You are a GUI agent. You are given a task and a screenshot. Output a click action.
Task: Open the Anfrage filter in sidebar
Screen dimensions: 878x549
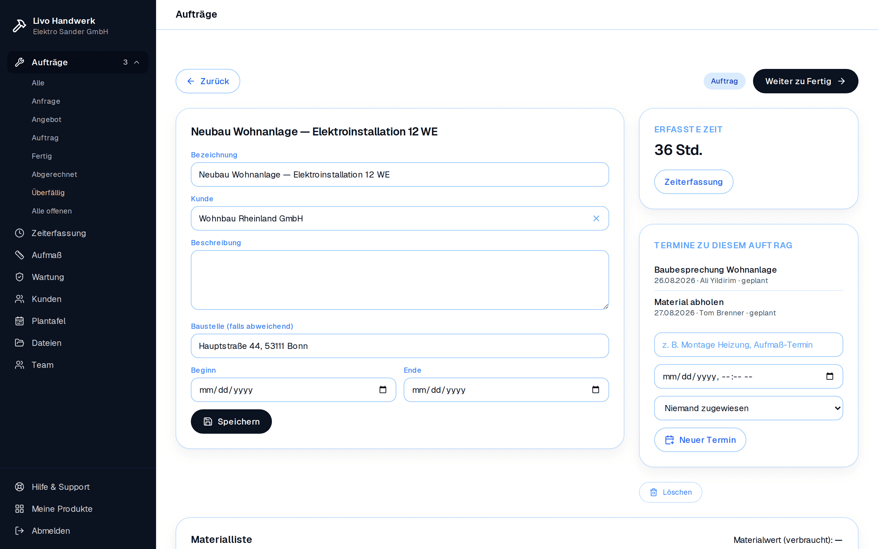click(x=46, y=101)
